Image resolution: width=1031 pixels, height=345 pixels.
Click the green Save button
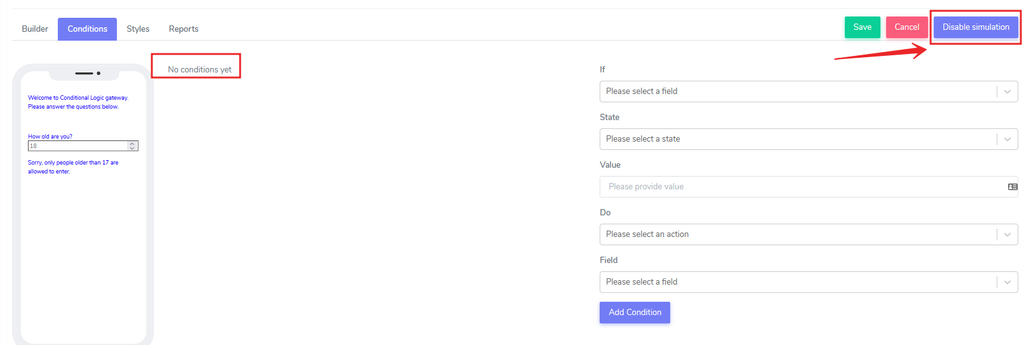862,27
